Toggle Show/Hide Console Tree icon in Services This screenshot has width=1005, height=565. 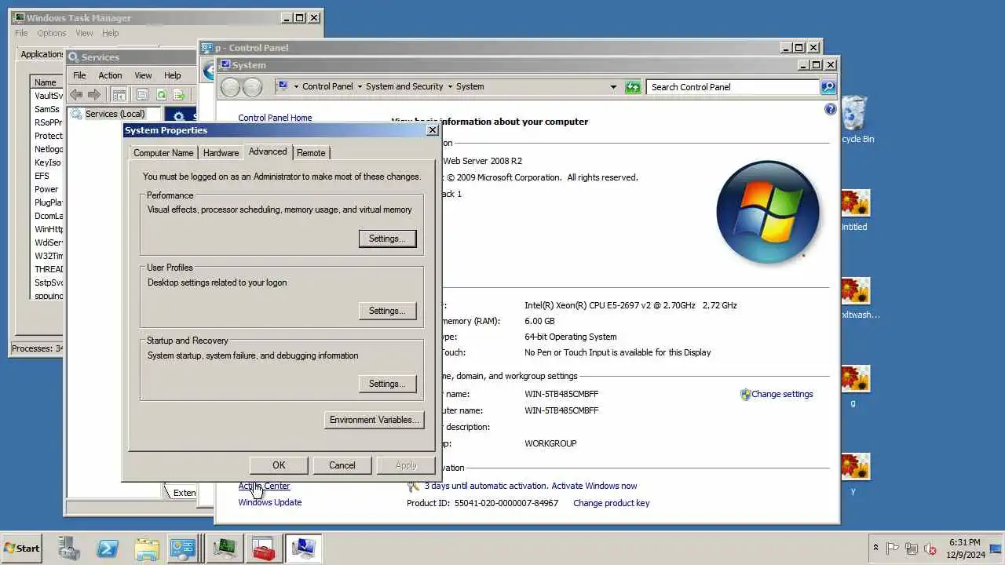[119, 95]
